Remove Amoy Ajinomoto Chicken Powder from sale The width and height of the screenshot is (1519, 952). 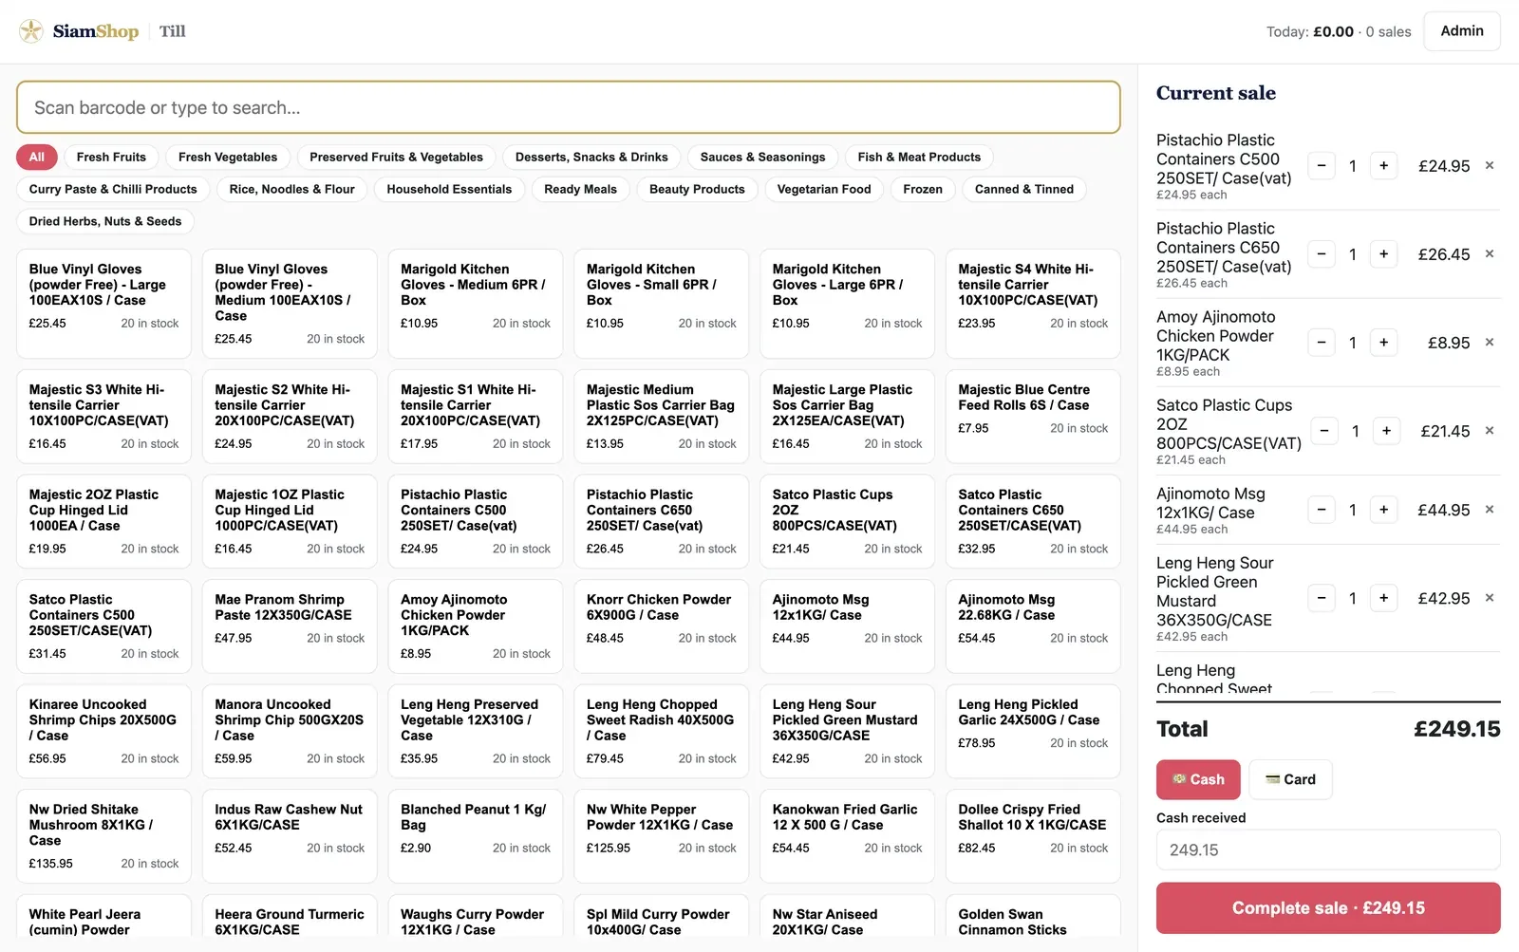click(1490, 342)
